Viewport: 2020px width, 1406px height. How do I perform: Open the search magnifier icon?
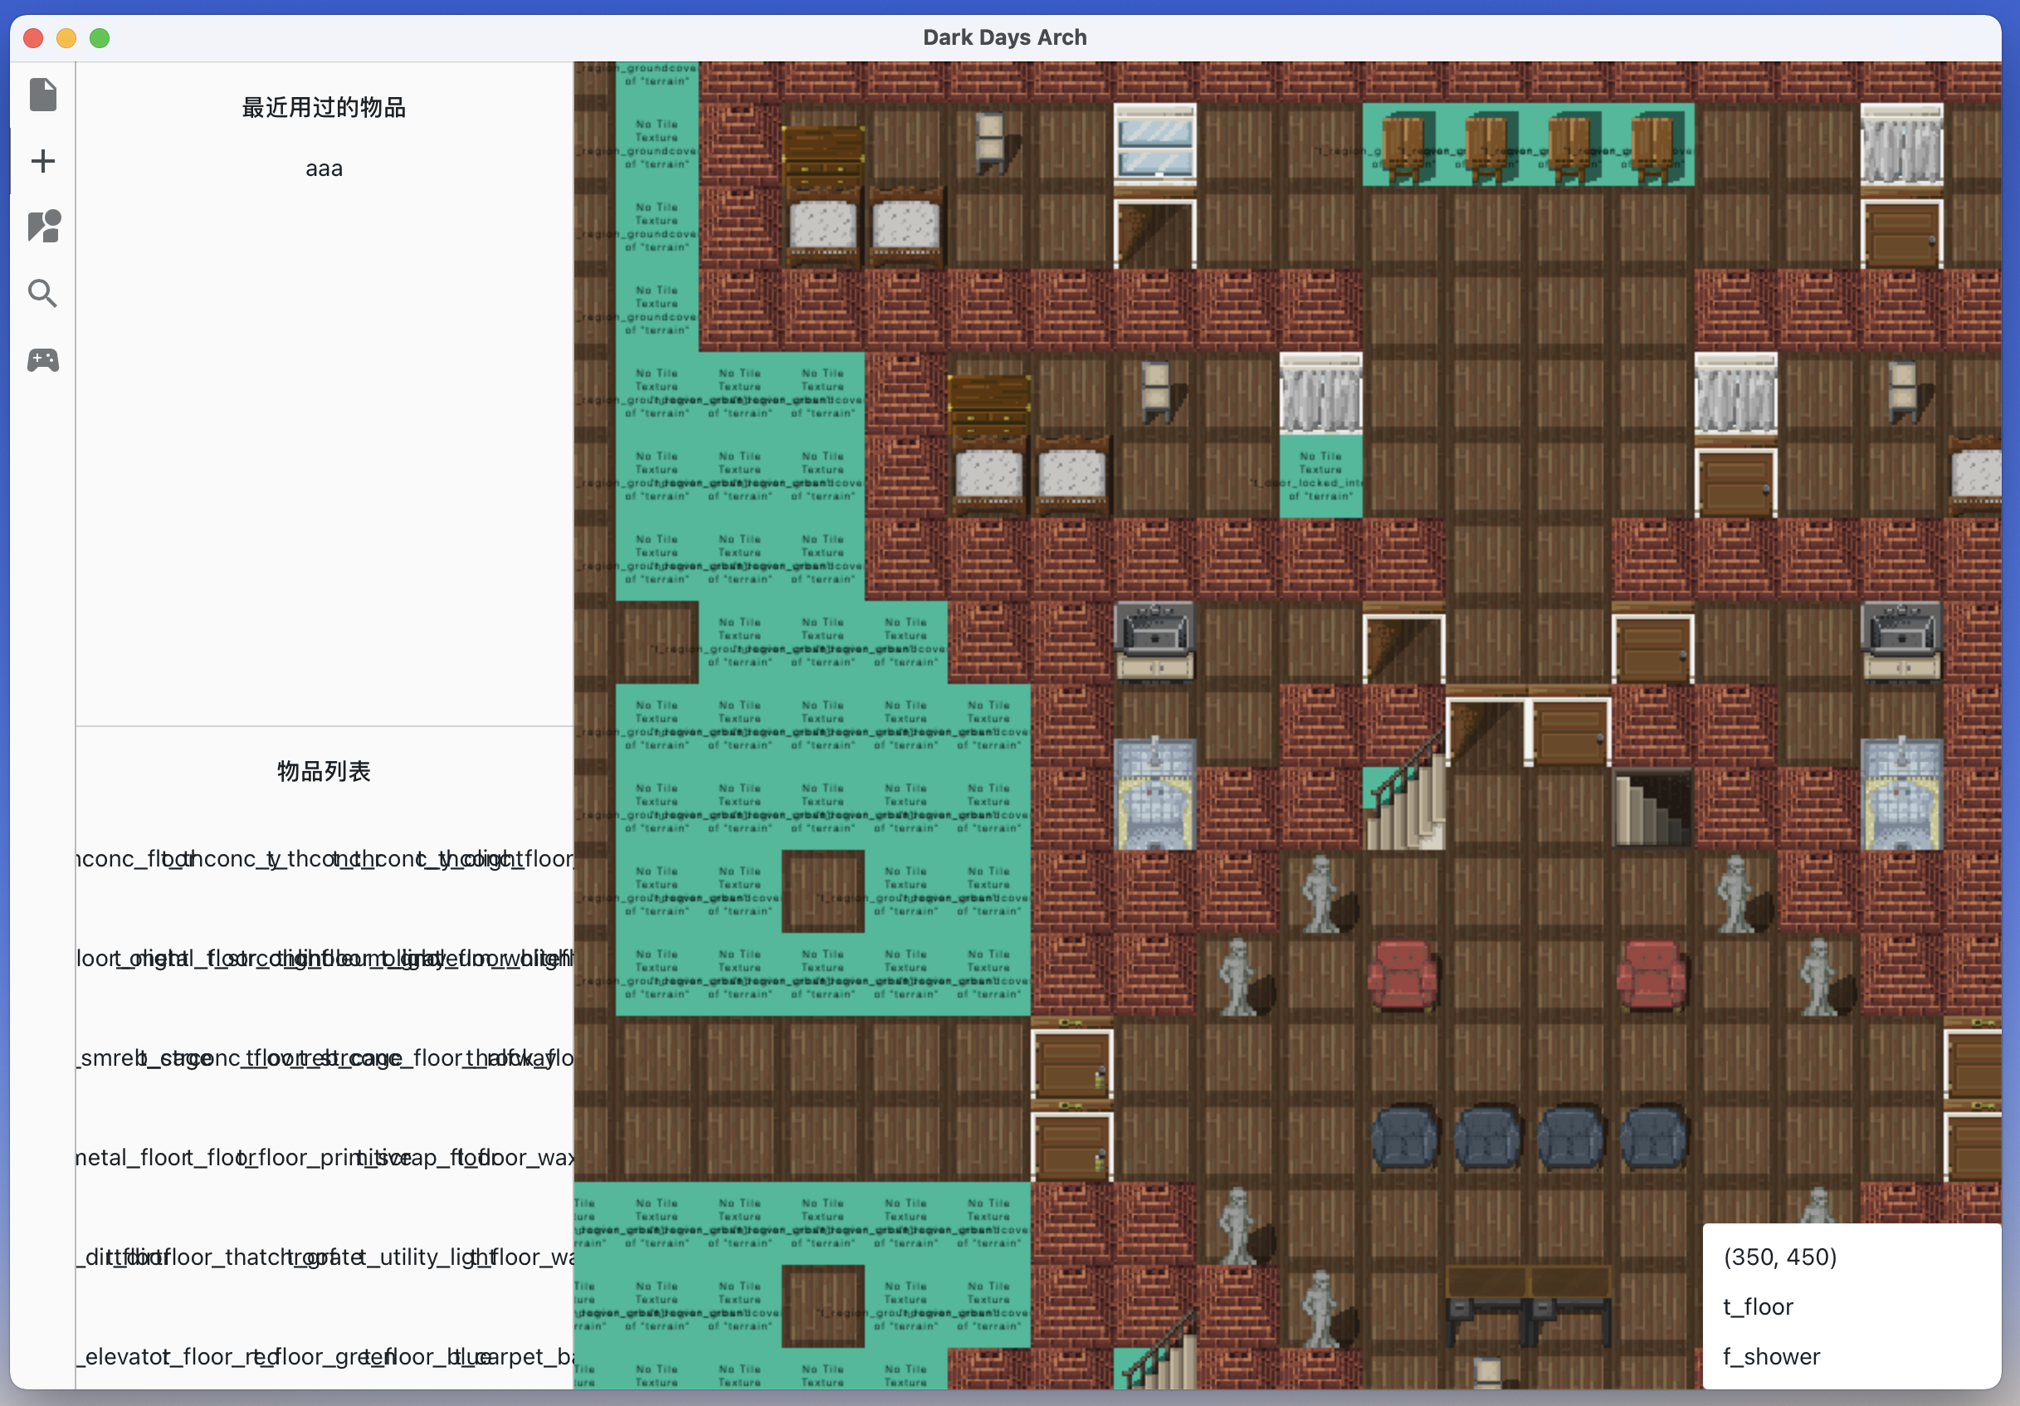tap(42, 293)
